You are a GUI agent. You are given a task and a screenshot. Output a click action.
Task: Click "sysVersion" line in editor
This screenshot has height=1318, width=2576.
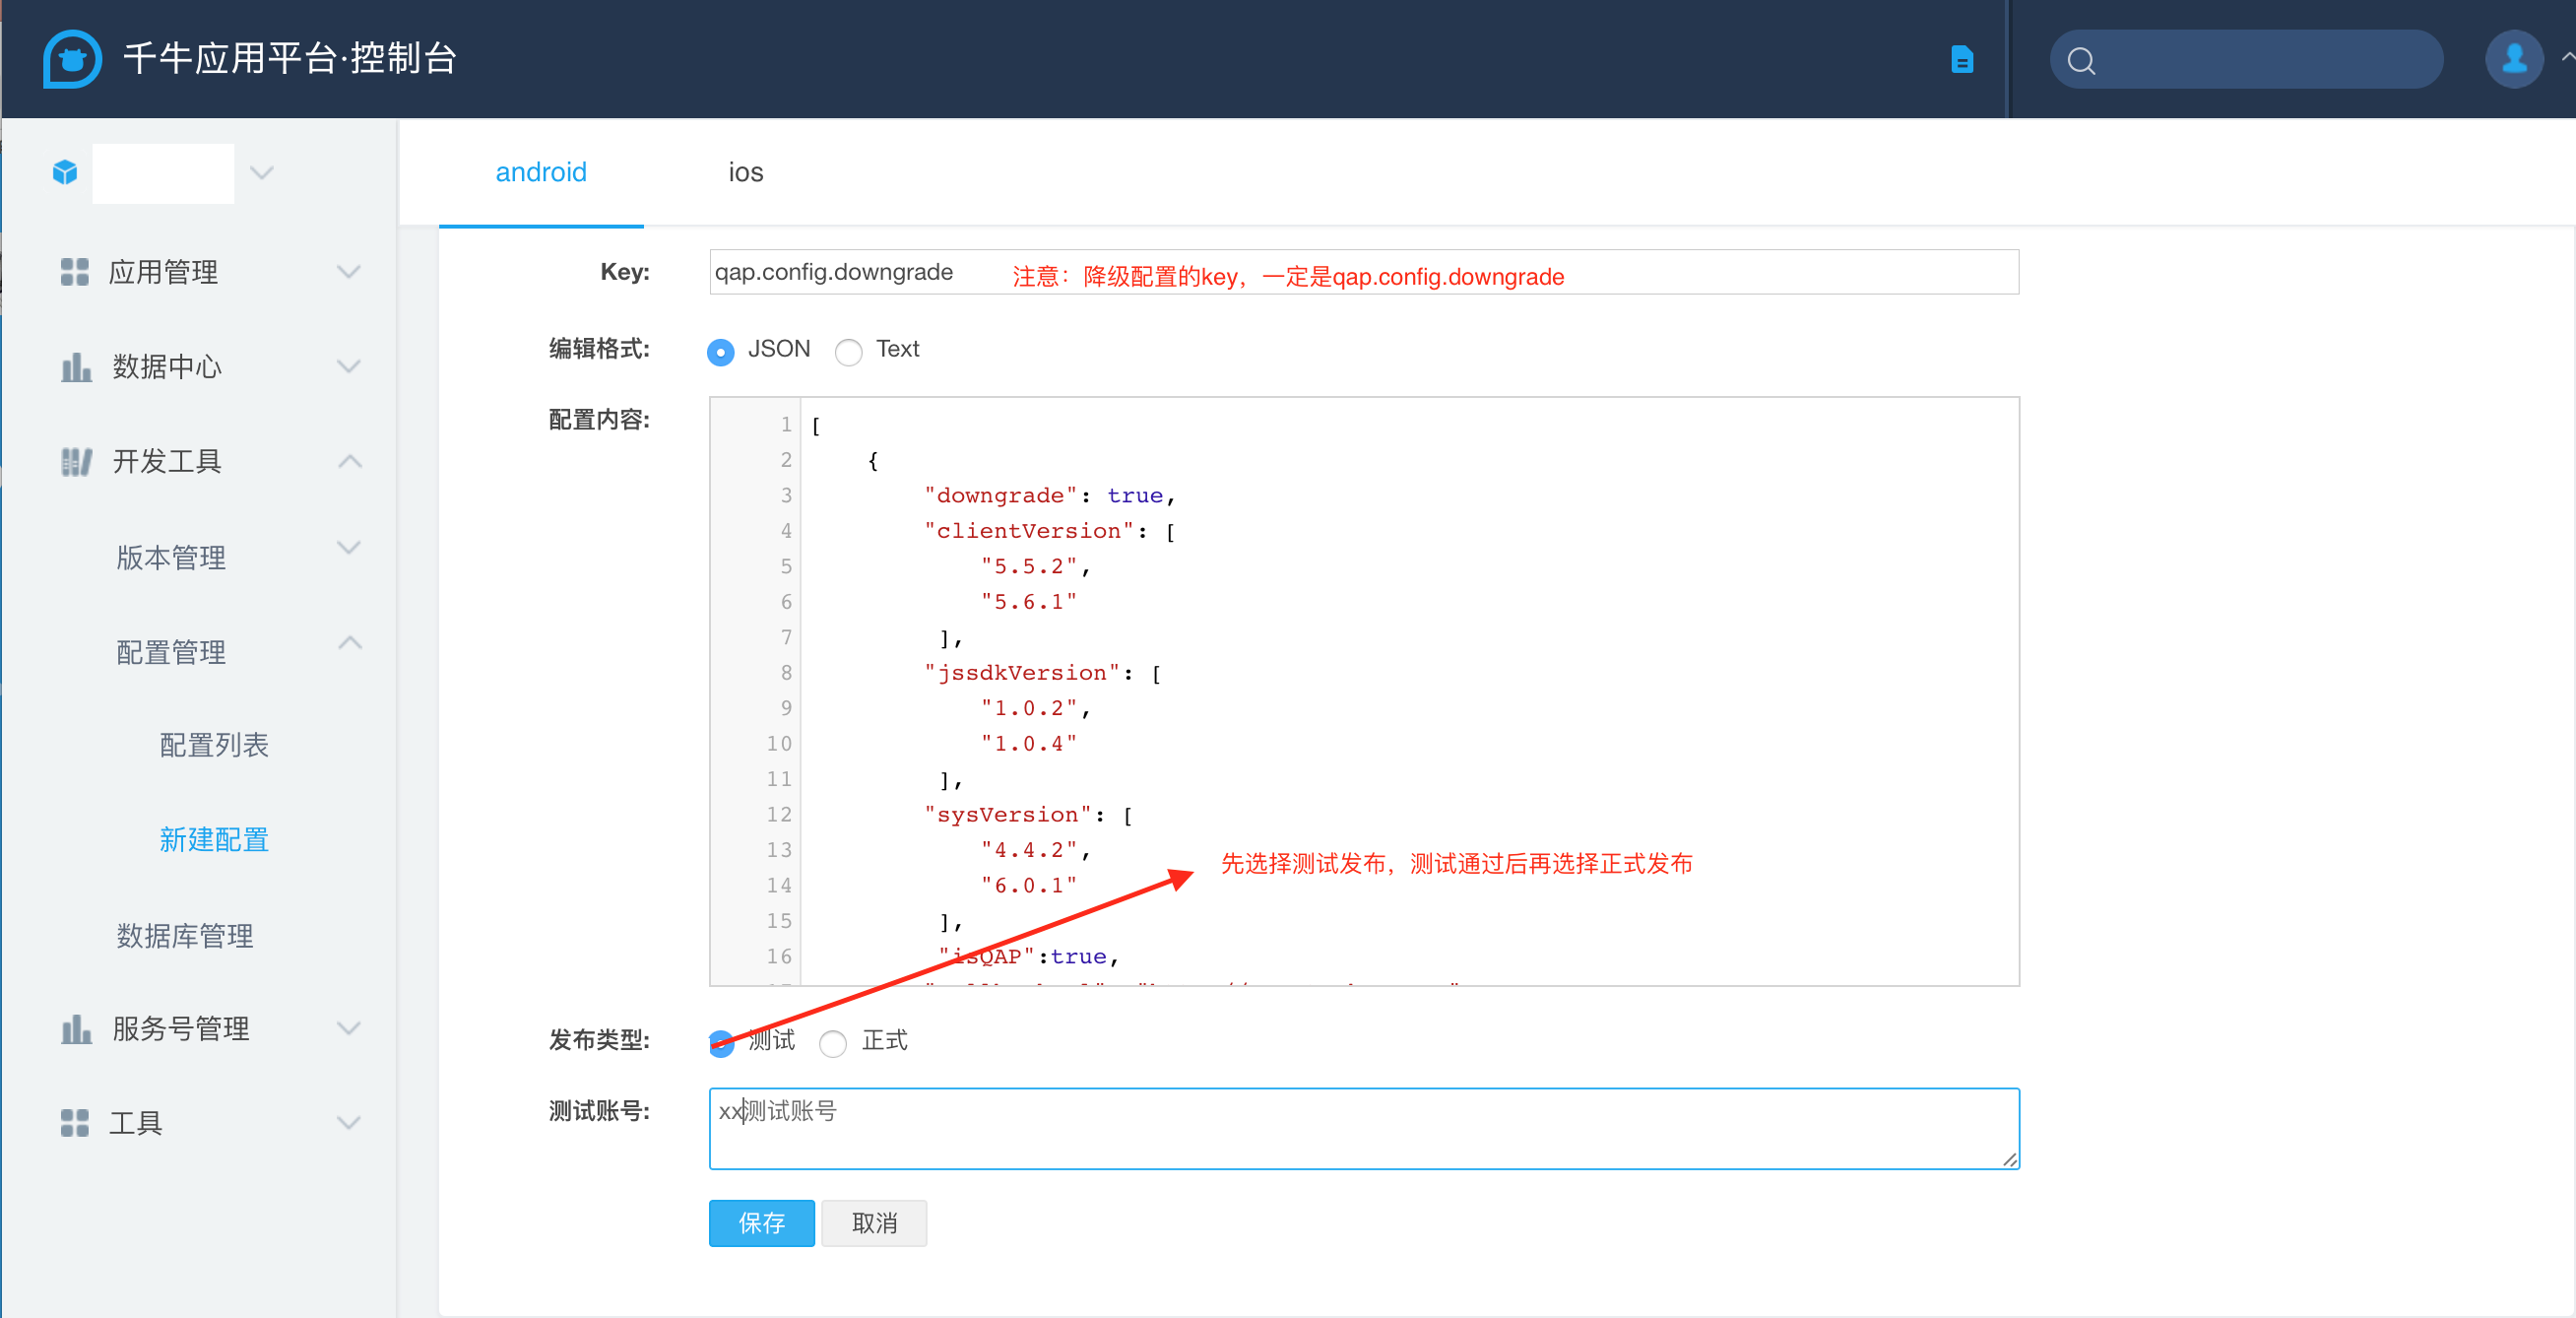1028,815
